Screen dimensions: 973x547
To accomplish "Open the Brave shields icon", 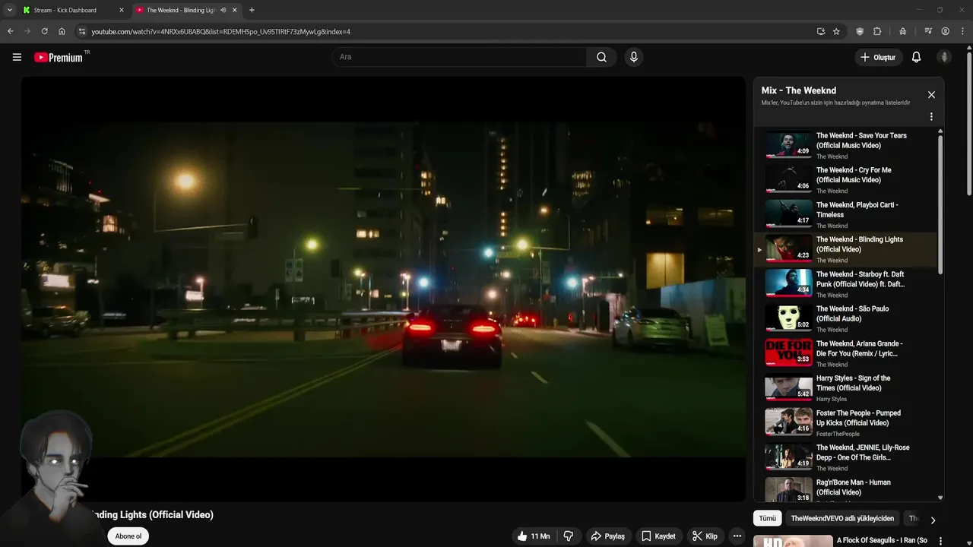I will pyautogui.click(x=860, y=31).
